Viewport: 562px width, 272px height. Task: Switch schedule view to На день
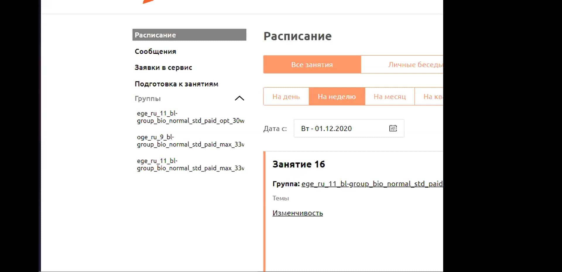(286, 96)
